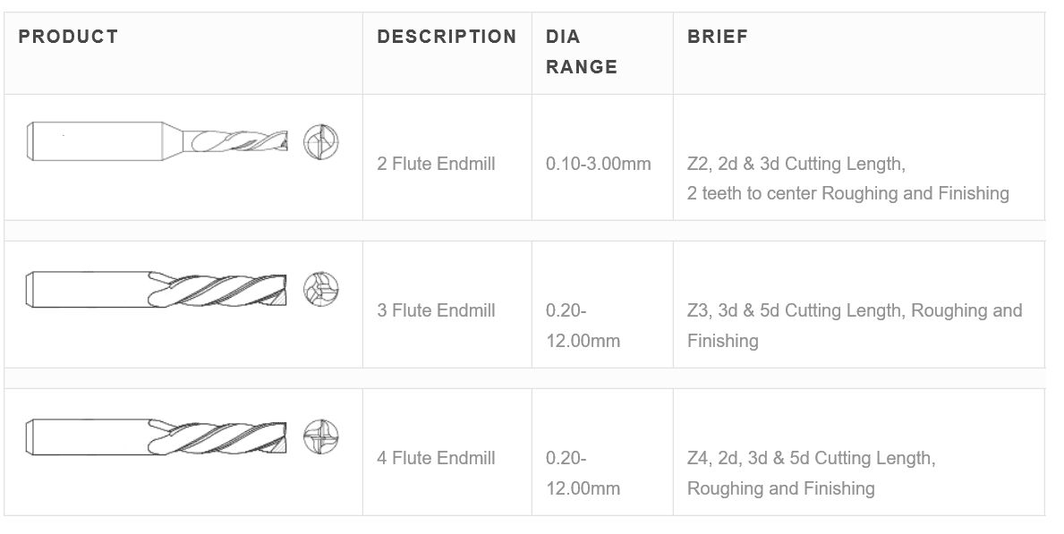Click the '2 teeth to center' brief line

coord(847,193)
